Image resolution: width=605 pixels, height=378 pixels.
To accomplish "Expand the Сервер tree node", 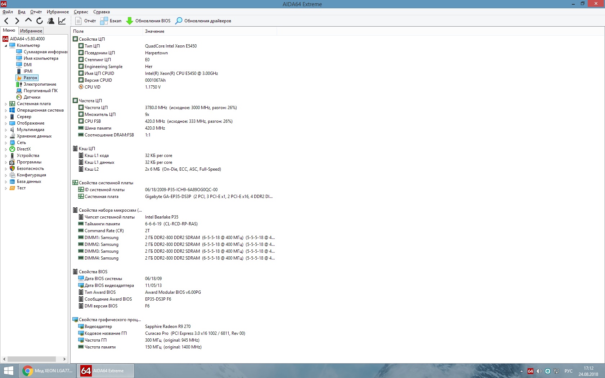I will coord(6,117).
